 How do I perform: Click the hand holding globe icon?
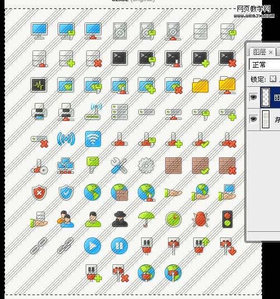(x=200, y=192)
